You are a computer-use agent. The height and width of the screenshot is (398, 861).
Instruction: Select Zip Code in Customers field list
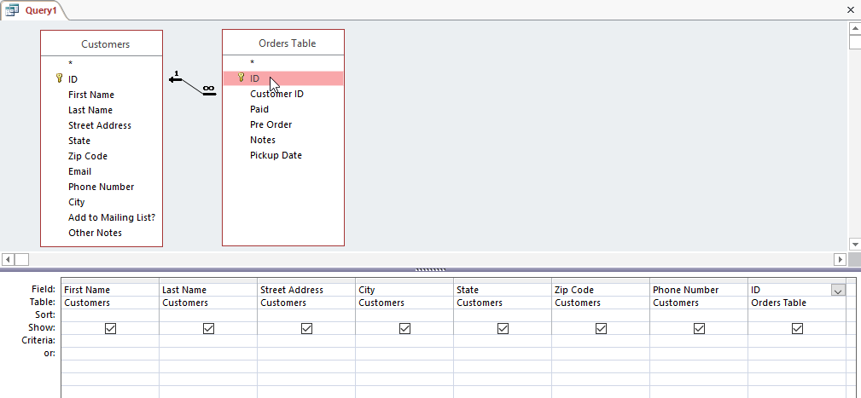coord(88,156)
